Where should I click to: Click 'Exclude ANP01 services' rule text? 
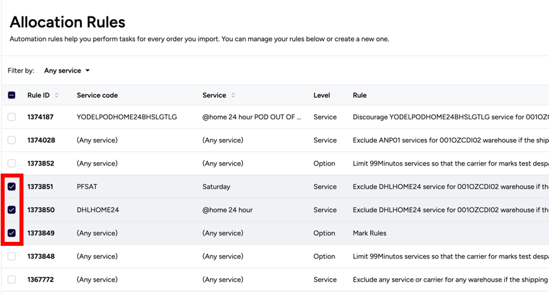click(451, 140)
